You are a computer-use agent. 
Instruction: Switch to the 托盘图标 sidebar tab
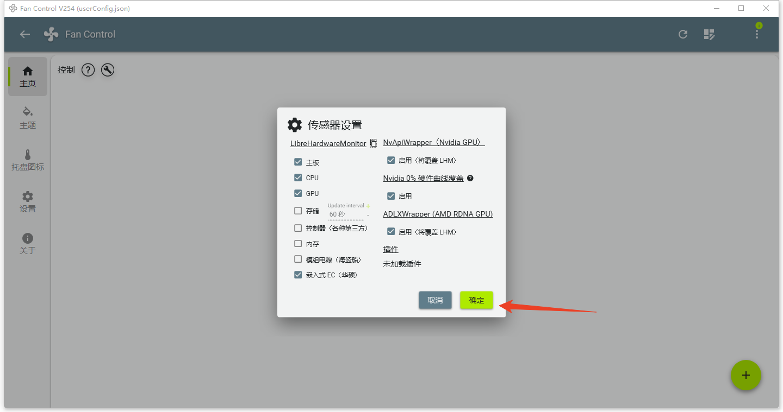[x=28, y=160]
